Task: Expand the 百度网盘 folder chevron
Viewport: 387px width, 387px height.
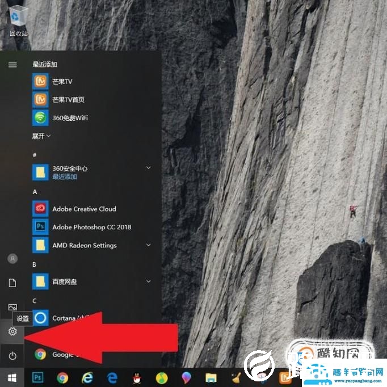Action: [149, 281]
